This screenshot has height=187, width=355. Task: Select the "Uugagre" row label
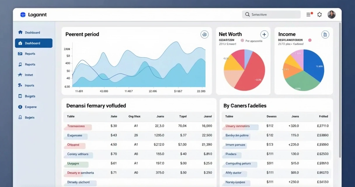coord(73,164)
